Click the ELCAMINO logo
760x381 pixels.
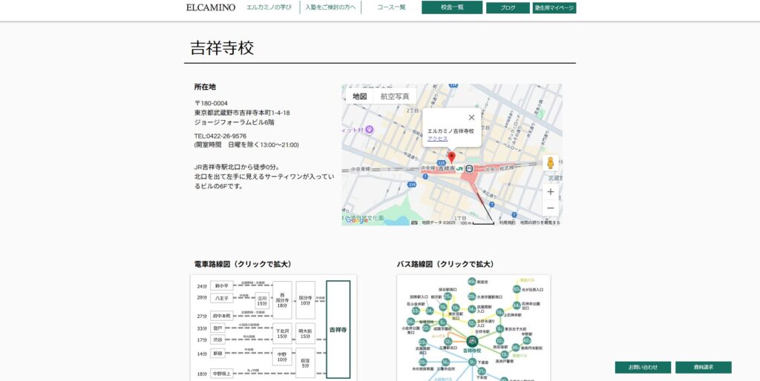[211, 7]
